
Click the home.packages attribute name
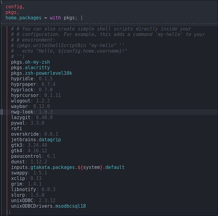click(x=23, y=18)
